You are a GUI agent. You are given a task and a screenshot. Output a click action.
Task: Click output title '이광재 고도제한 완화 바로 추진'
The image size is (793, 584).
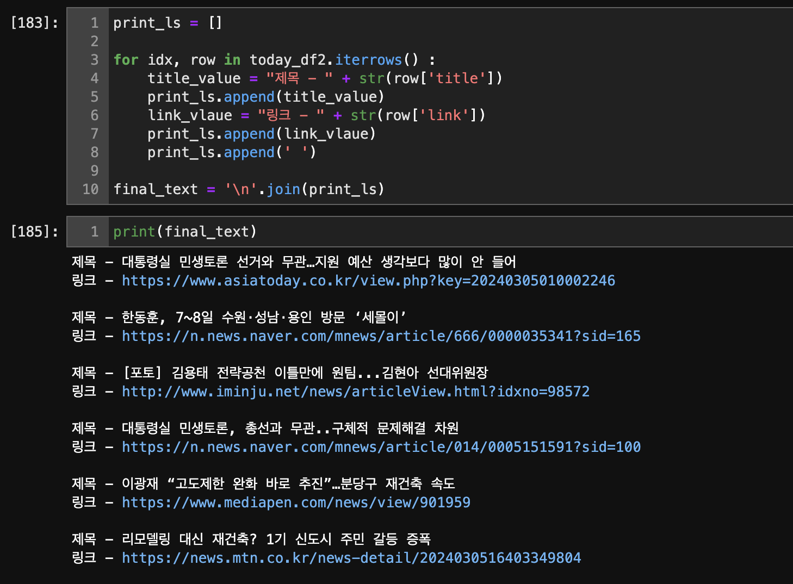click(x=288, y=484)
